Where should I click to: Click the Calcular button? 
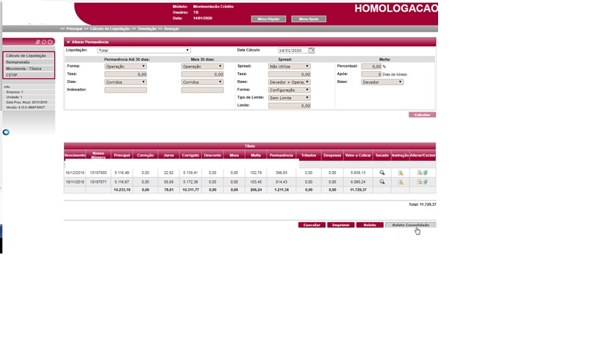point(422,115)
